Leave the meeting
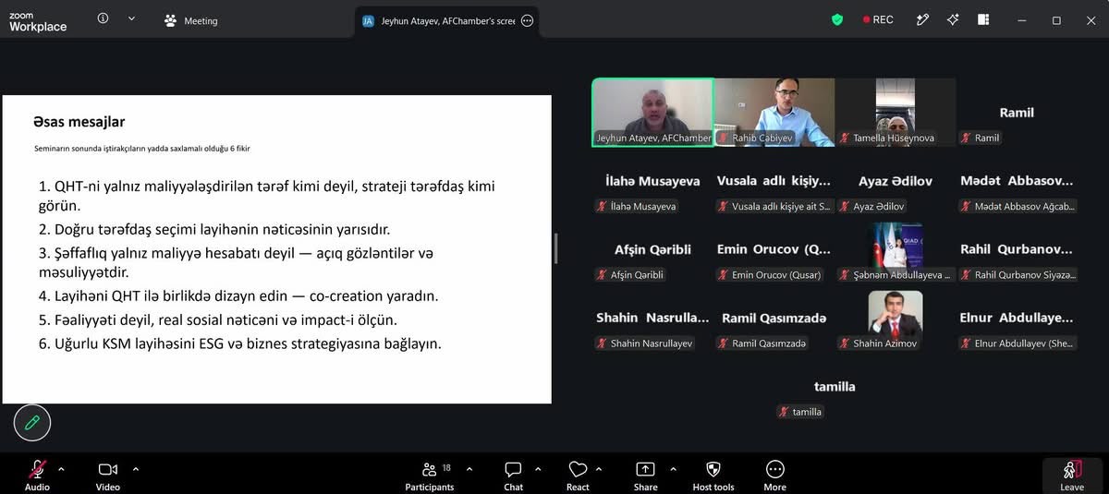Viewport: 1109px width, 494px height. click(x=1072, y=475)
